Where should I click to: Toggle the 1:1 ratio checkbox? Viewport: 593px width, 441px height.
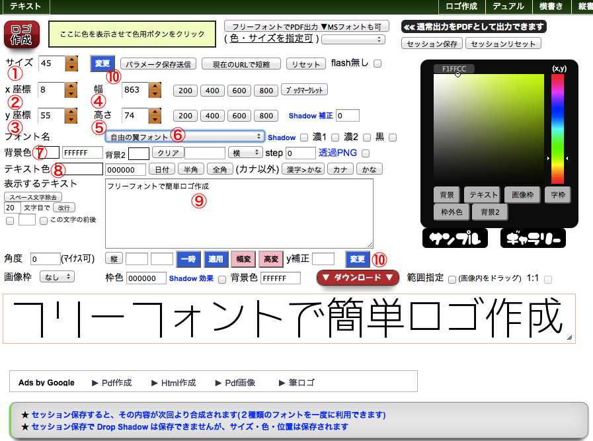547,280
